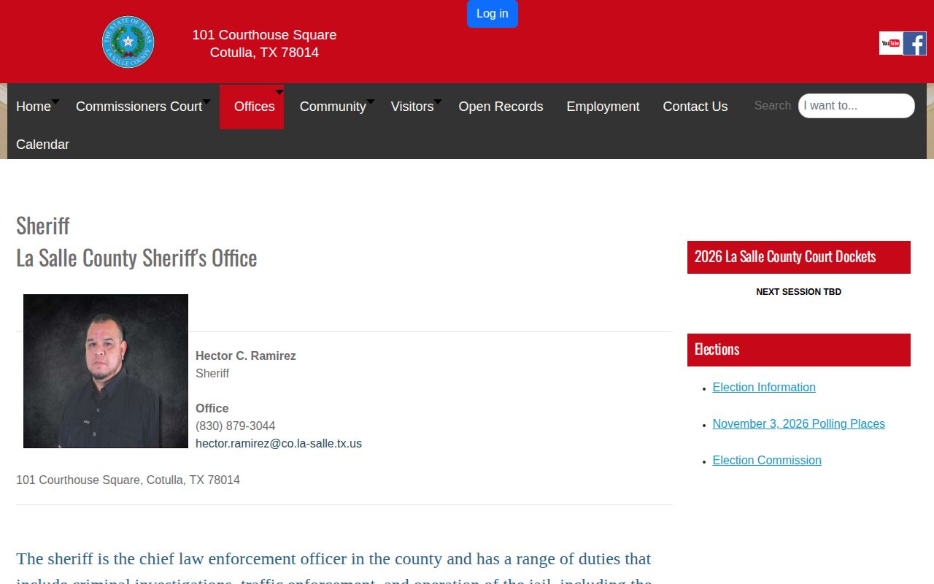Click the Log in button

click(493, 14)
